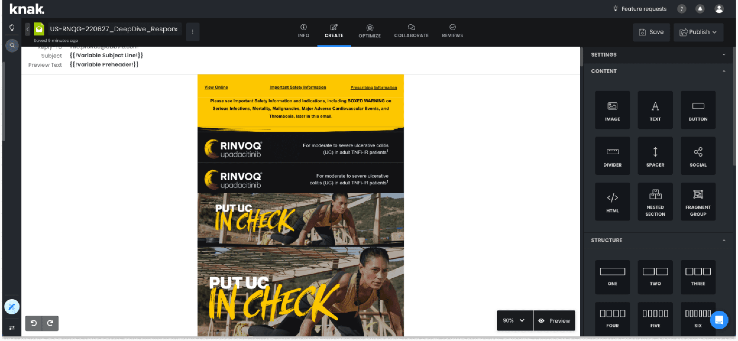The width and height of the screenshot is (738, 341).
Task: Open the notifications bell
Action: [x=700, y=9]
